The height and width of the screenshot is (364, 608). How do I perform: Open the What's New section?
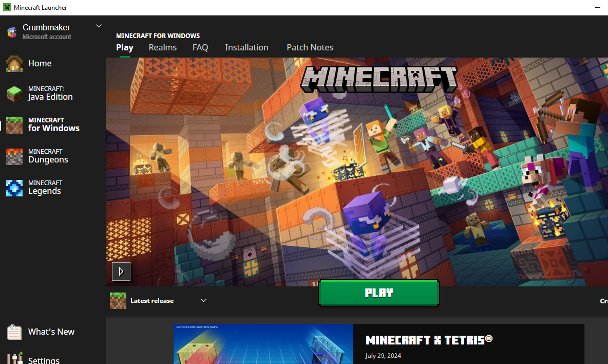(x=51, y=332)
